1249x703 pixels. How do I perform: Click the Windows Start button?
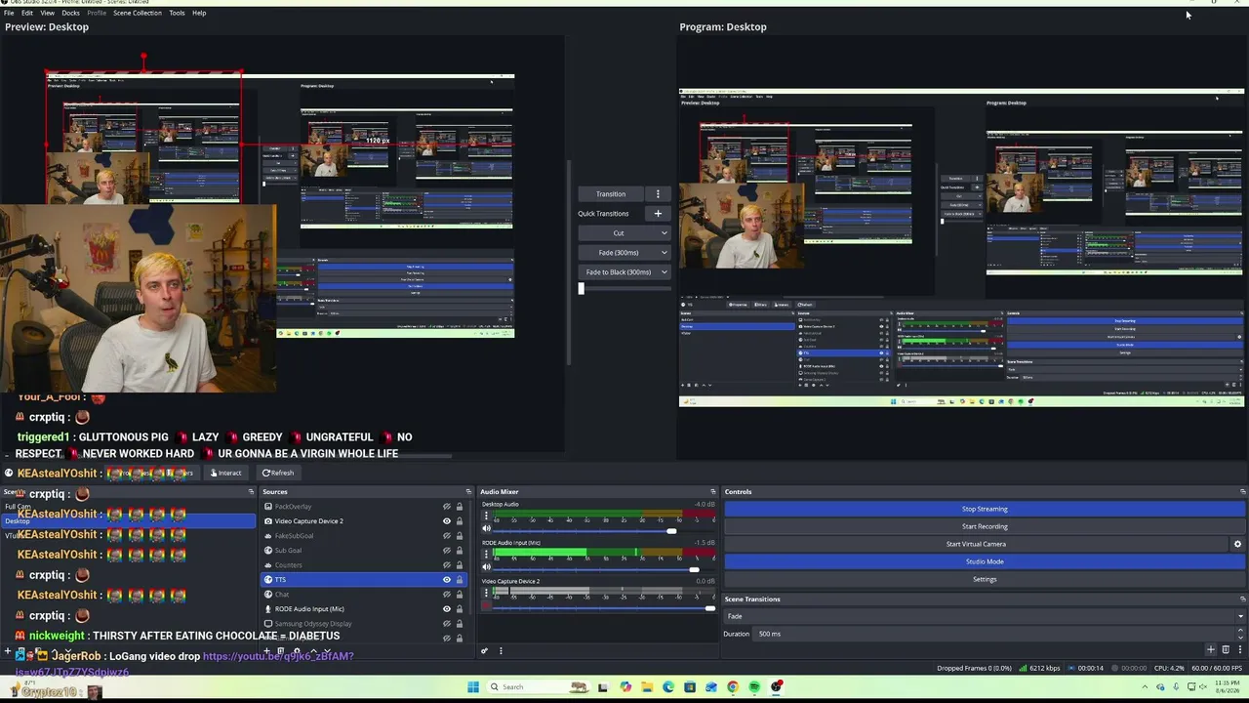tap(473, 687)
